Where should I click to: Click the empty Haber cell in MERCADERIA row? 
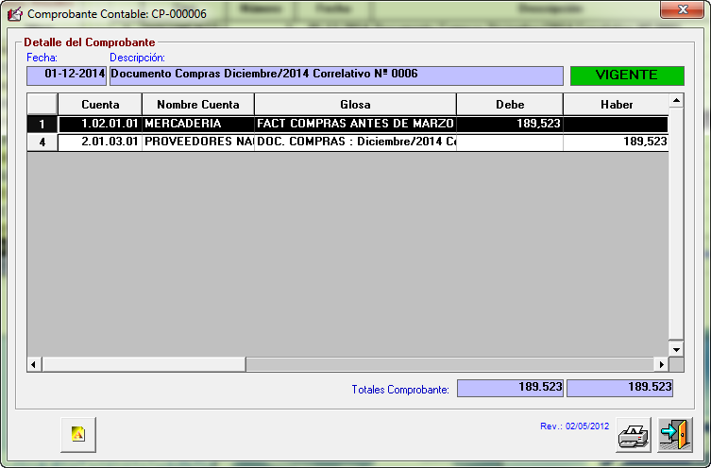(x=616, y=125)
